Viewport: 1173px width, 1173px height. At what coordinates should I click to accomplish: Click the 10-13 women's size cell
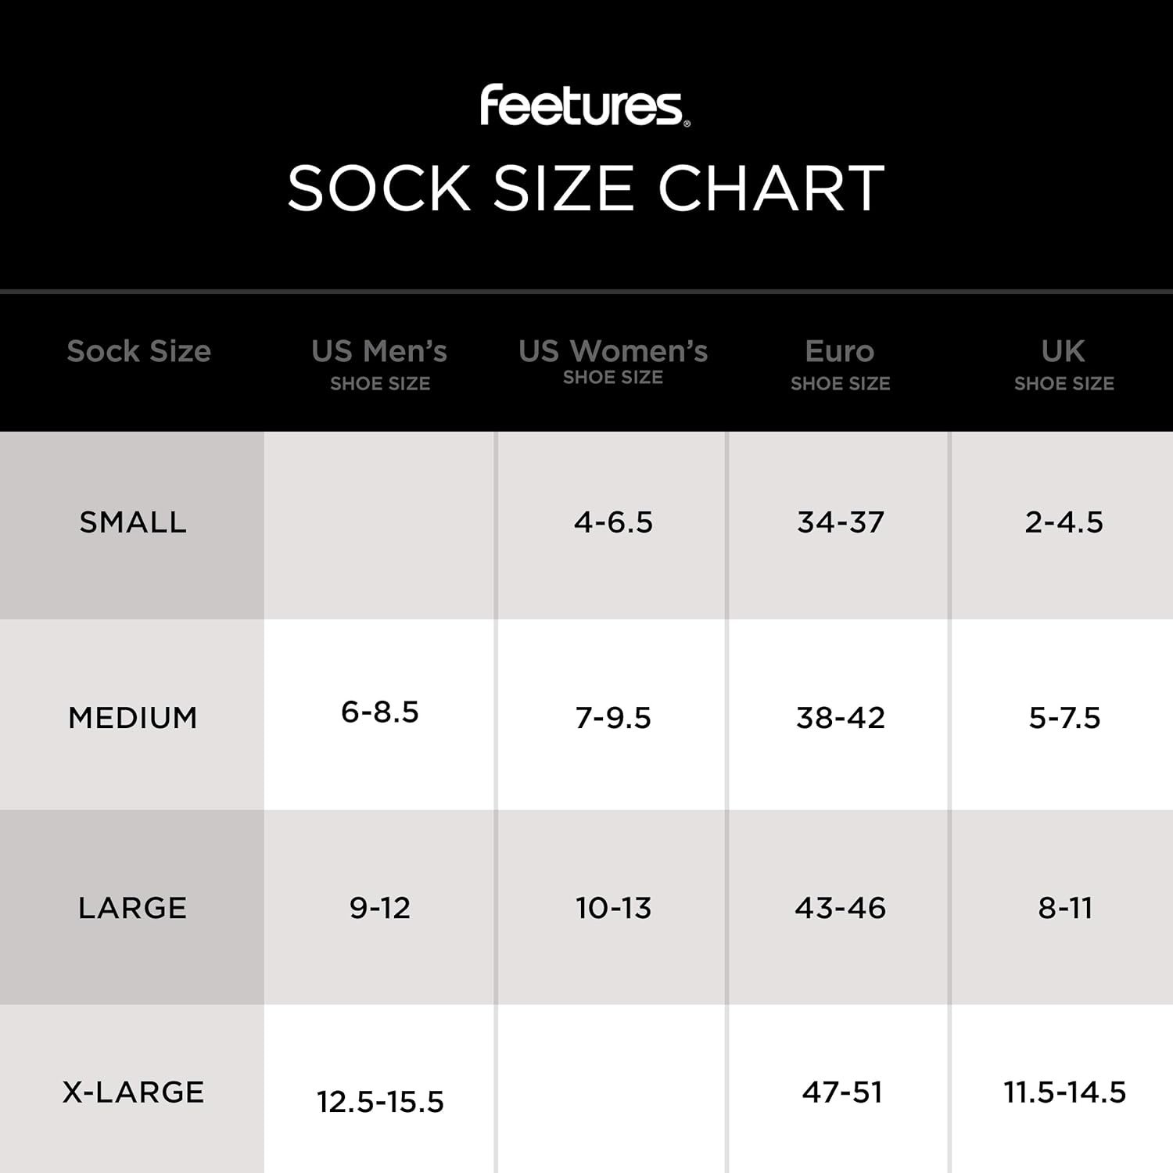(613, 908)
